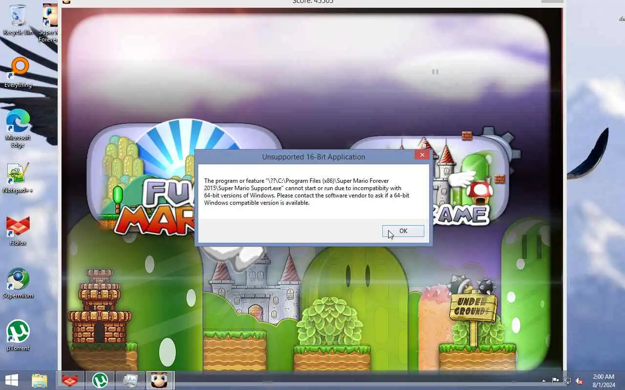Open the Super Mario Forever desktop shortcut
625x390 pixels.
[49, 22]
